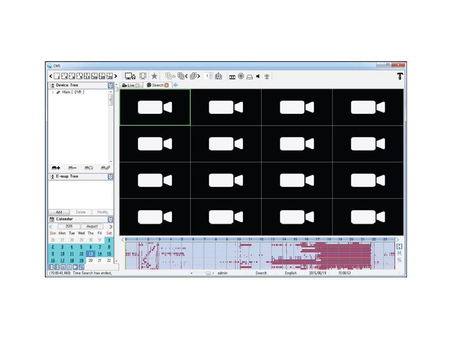Viewport: 451px width, 338px height.
Task: Go to previous channel group
Action: pyautogui.click(x=182, y=76)
